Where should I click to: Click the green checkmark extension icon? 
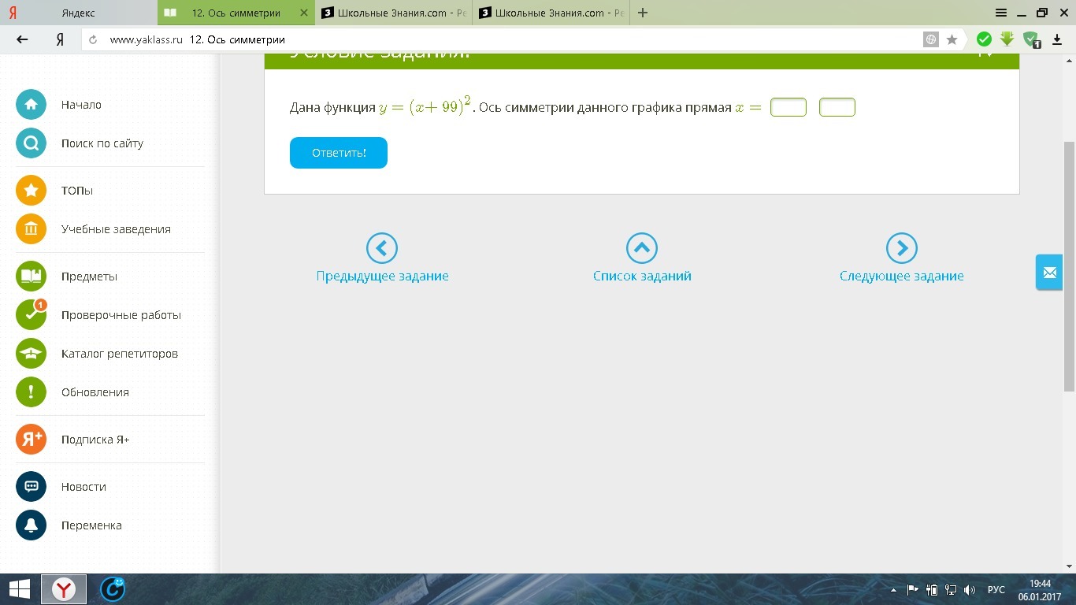coord(984,39)
